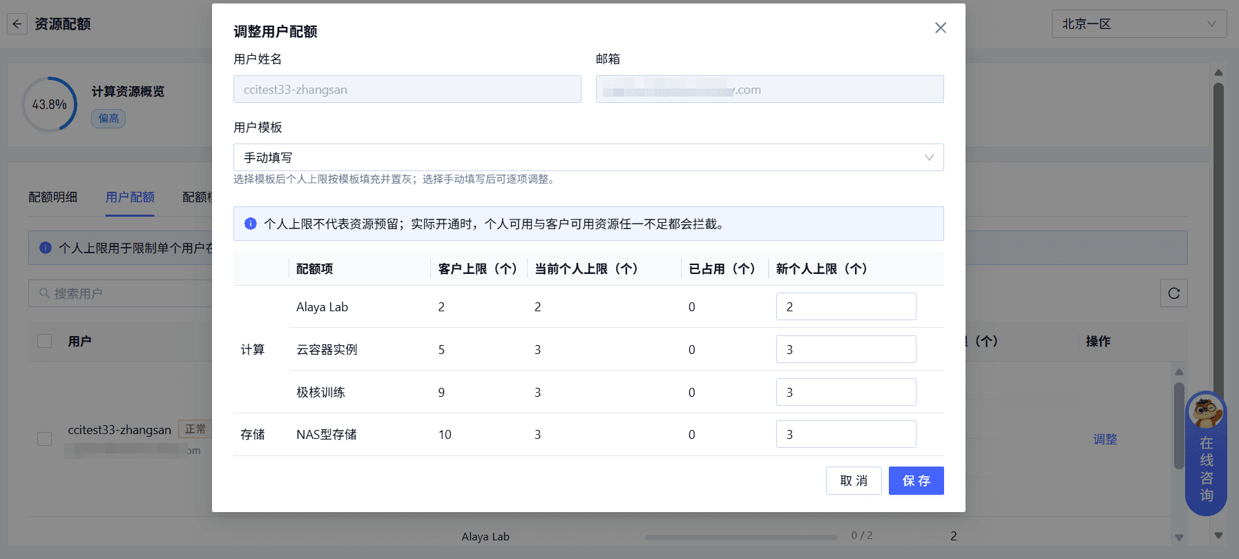Open the 北京一区 region dropdown

(x=1139, y=24)
